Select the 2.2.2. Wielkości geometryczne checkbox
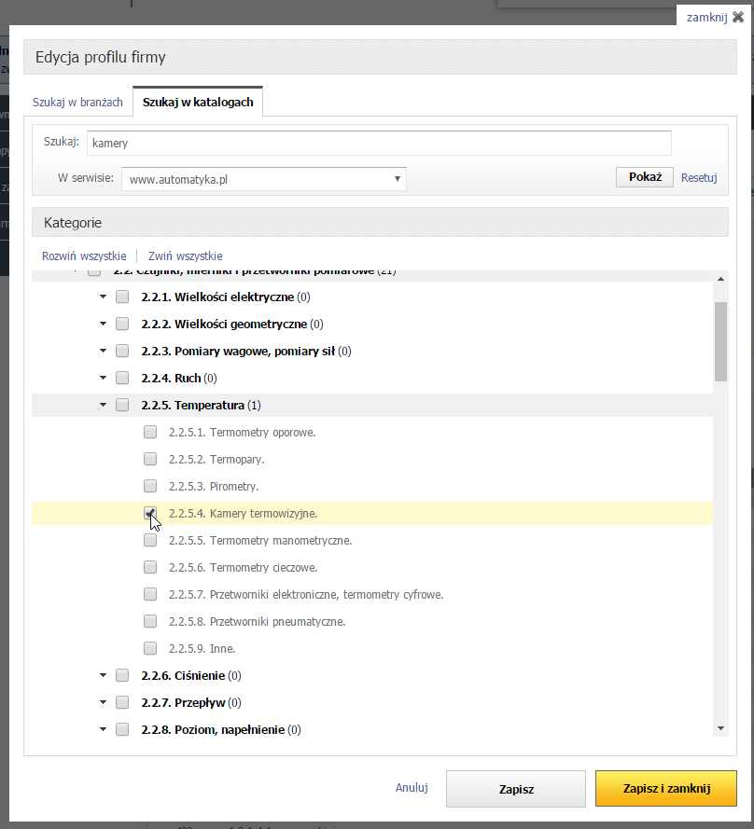 pos(122,325)
